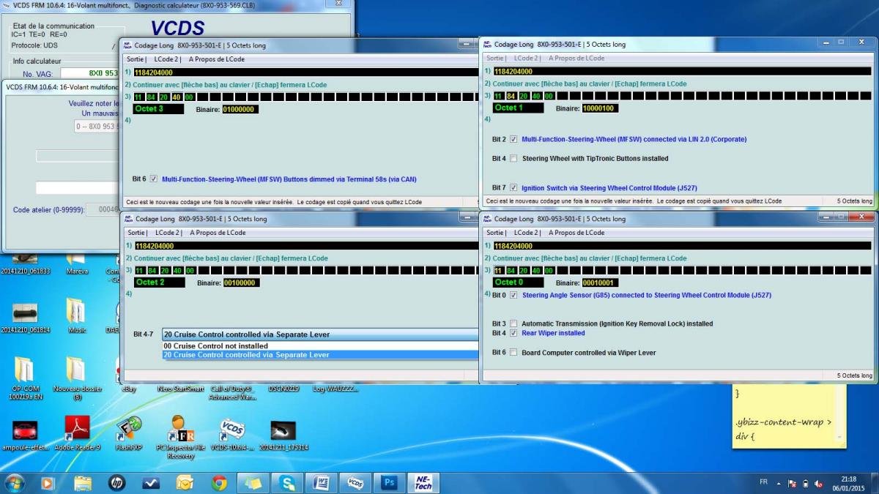Toggle Bit 2 MFSW connected via LIN checkbox
The image size is (879, 494).
pos(513,139)
